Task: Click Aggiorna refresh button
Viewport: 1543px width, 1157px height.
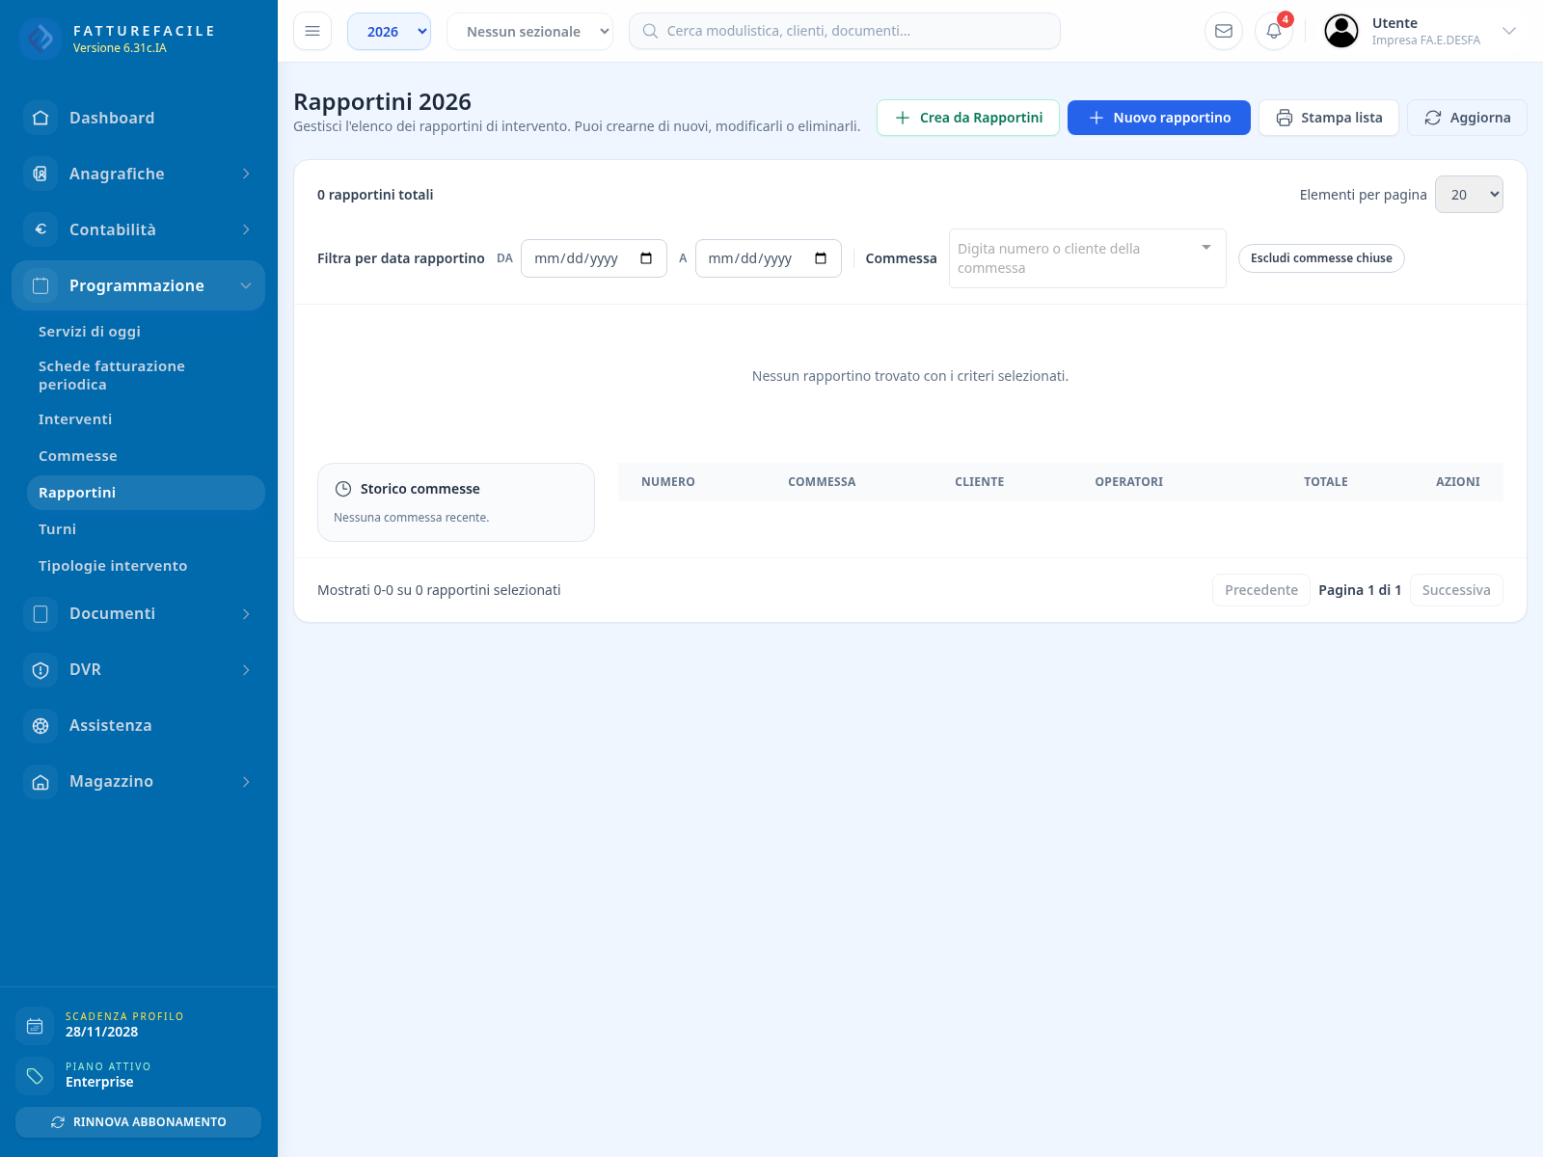Action: click(x=1467, y=118)
